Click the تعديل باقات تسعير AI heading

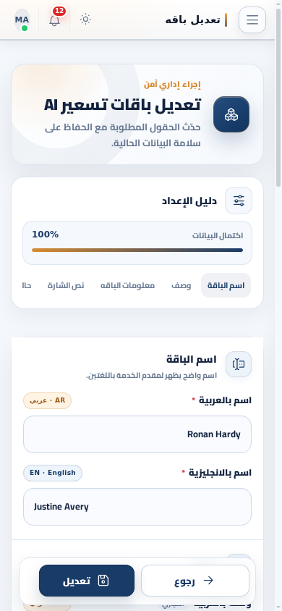point(122,105)
